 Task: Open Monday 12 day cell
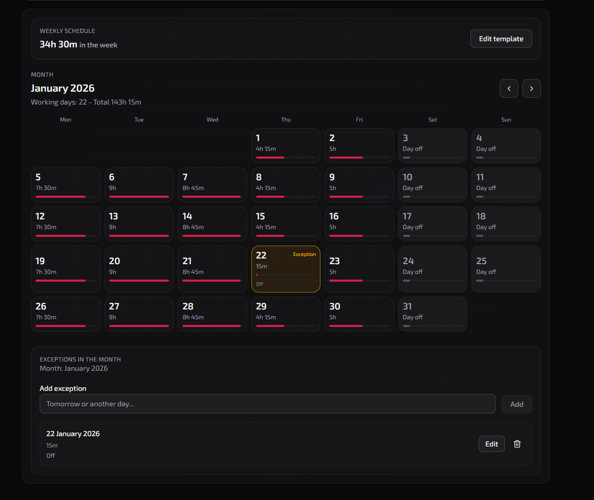point(65,224)
